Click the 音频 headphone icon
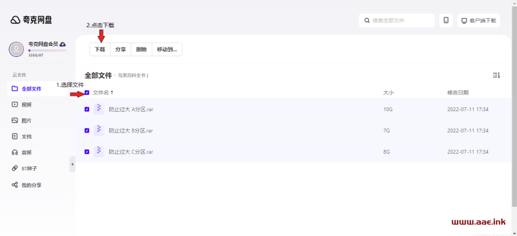Image resolution: width=517 pixels, height=236 pixels. click(x=14, y=153)
